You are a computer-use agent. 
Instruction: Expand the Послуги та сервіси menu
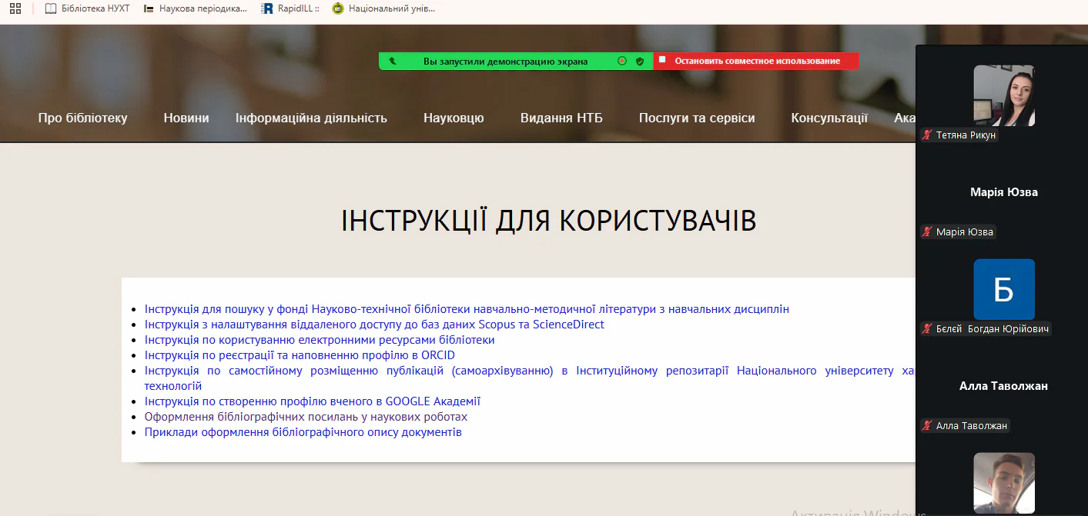coord(696,118)
